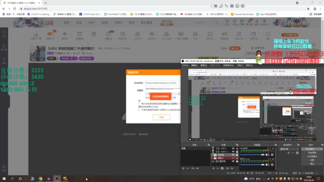Click the rtmp address field in dialog

click(162, 83)
